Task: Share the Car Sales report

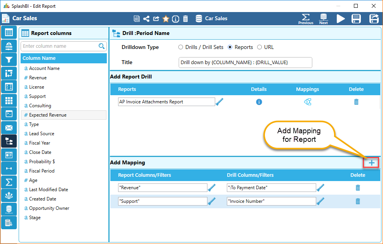Action: click(146, 19)
